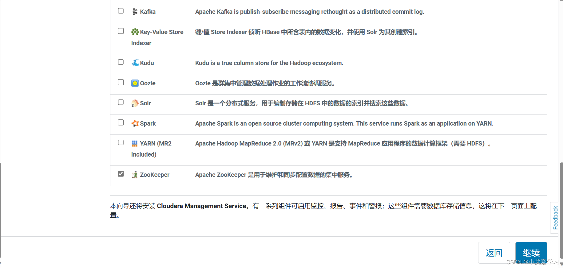This screenshot has width=563, height=268.
Task: Select the Oozie checkbox
Action: tap(121, 82)
